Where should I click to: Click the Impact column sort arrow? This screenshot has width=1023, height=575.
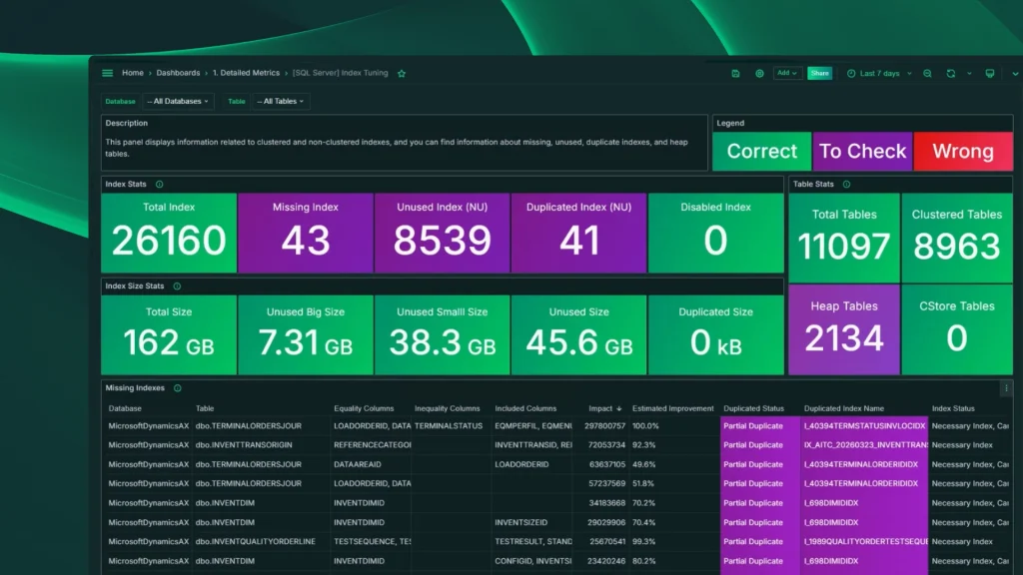click(x=619, y=408)
